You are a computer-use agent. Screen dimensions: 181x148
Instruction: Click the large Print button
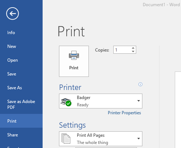pyautogui.click(x=74, y=61)
